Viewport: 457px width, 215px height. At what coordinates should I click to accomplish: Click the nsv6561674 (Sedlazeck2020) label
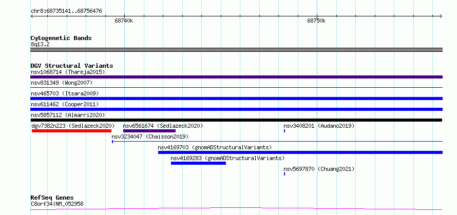tap(163, 126)
